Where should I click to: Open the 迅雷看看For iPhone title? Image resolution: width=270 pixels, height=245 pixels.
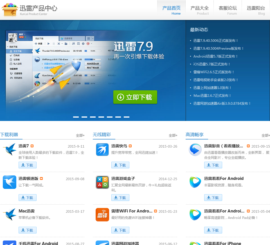point(223,243)
